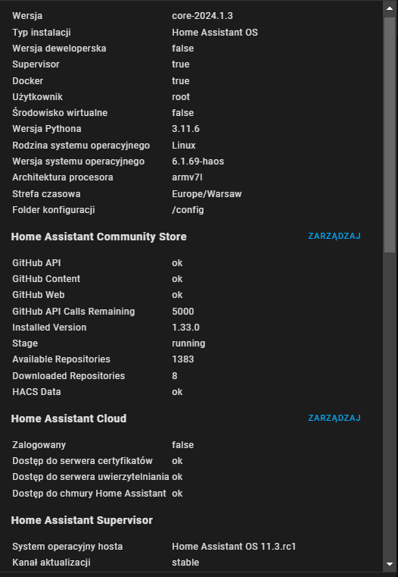This screenshot has height=577, width=398.
Task: Click the scrollbar up arrow
Action: click(390, 8)
